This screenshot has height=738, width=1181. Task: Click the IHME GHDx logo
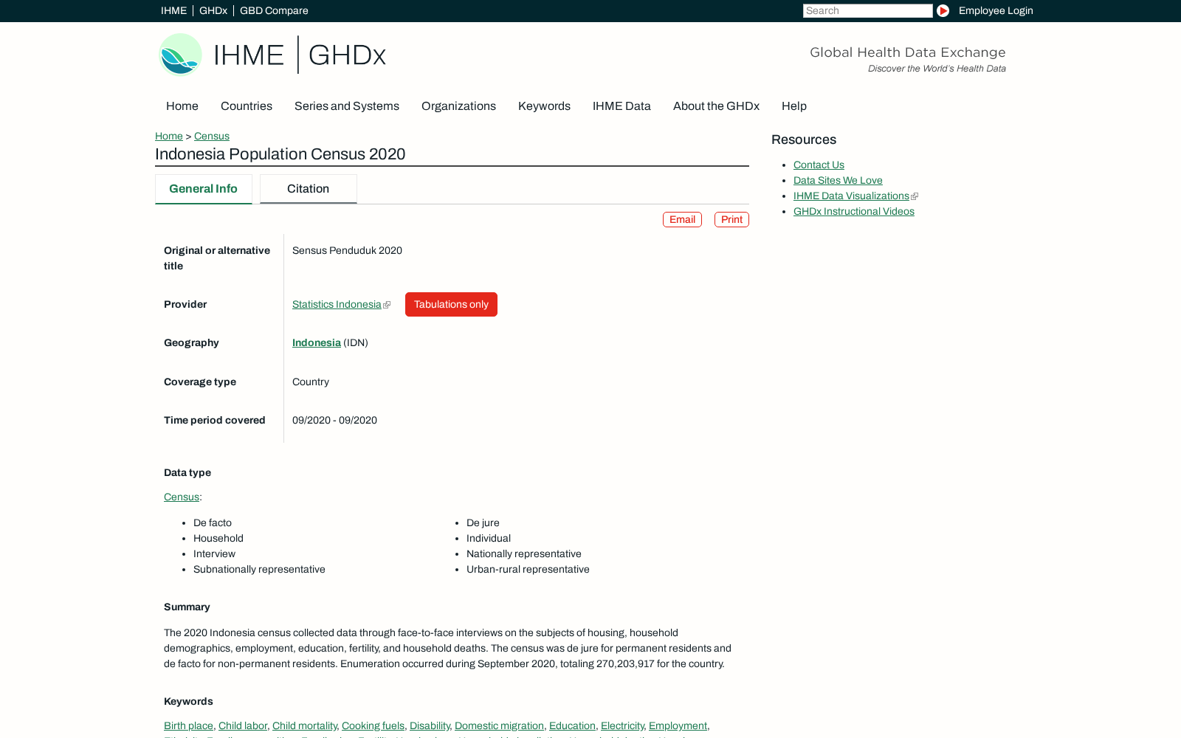pyautogui.click(x=272, y=55)
